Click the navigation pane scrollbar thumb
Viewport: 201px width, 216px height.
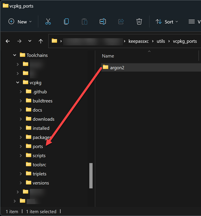tap(91, 176)
